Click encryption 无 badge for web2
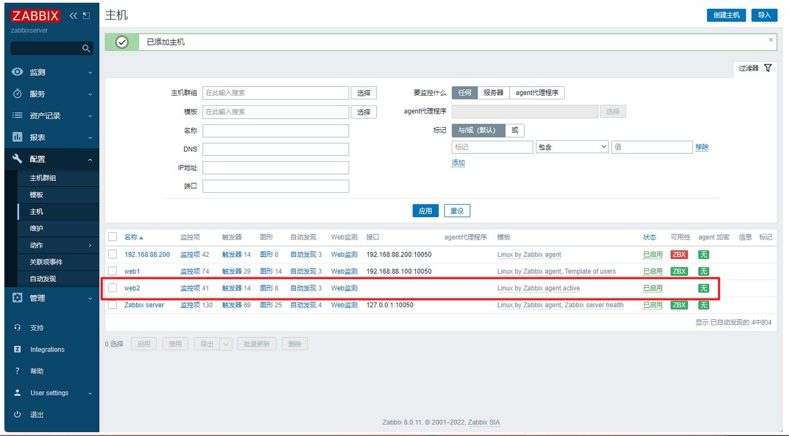The height and width of the screenshot is (436, 789). pos(703,288)
